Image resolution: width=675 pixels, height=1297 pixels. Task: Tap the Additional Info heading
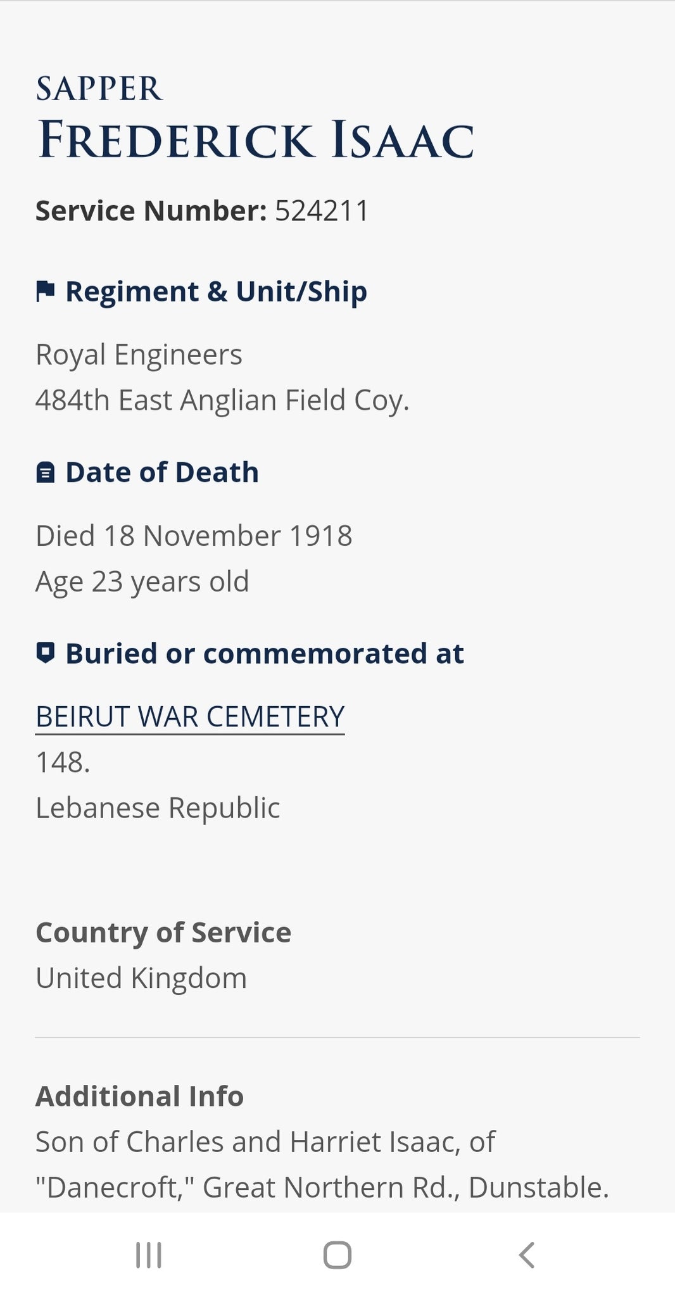[139, 1096]
